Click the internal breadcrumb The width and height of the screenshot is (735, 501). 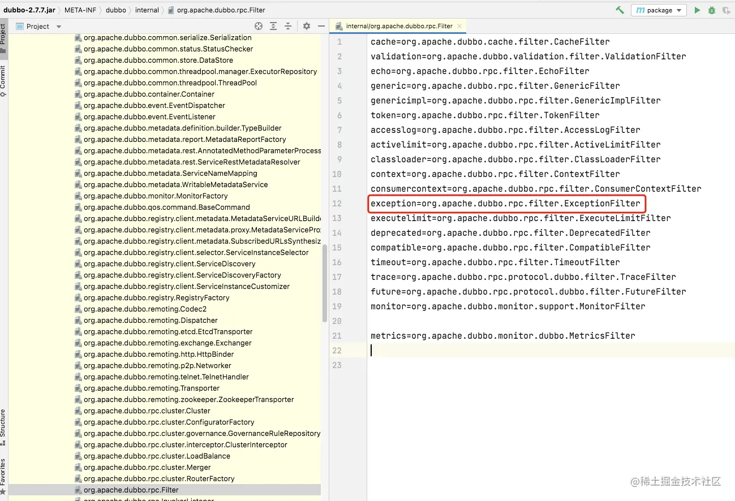[x=147, y=10]
